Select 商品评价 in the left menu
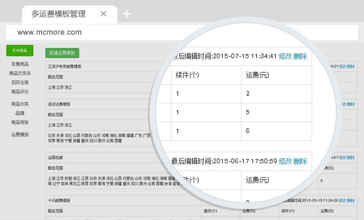Image resolution: width=364 pixels, height=220 pixels. pyautogui.click(x=20, y=91)
